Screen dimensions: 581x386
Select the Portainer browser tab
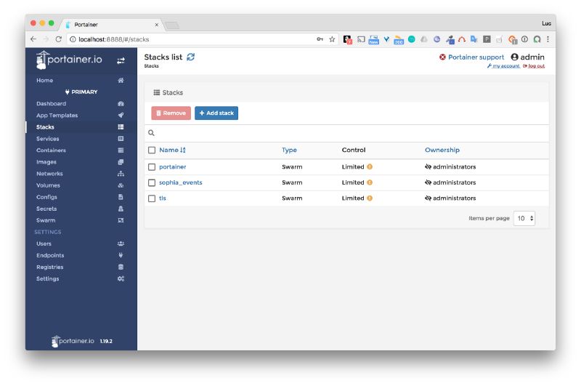point(111,25)
